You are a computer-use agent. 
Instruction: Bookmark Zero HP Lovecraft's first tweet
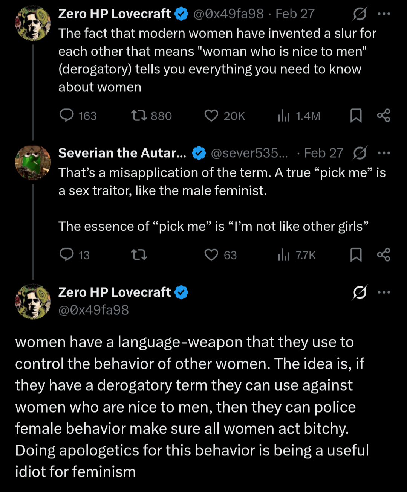tap(356, 116)
